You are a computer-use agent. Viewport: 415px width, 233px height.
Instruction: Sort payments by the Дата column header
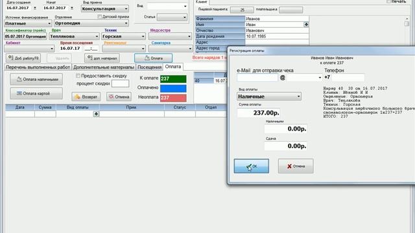pyautogui.click(x=20, y=107)
